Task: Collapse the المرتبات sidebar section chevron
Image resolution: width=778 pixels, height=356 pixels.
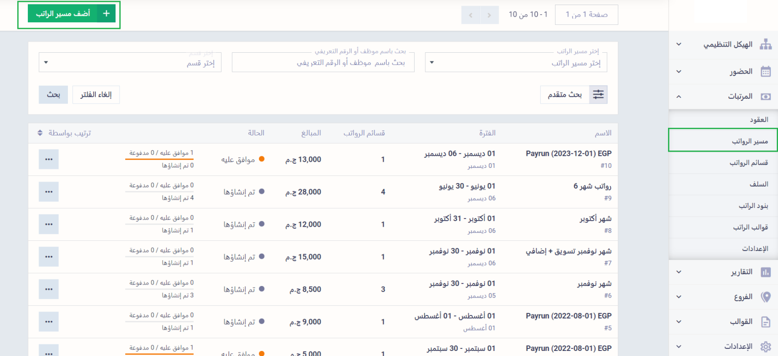Action: [679, 96]
